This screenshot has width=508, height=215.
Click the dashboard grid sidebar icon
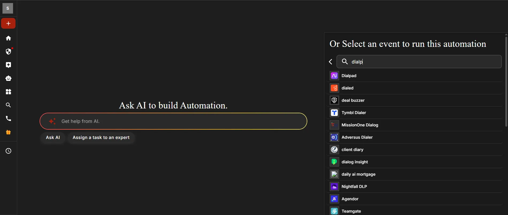(8, 92)
